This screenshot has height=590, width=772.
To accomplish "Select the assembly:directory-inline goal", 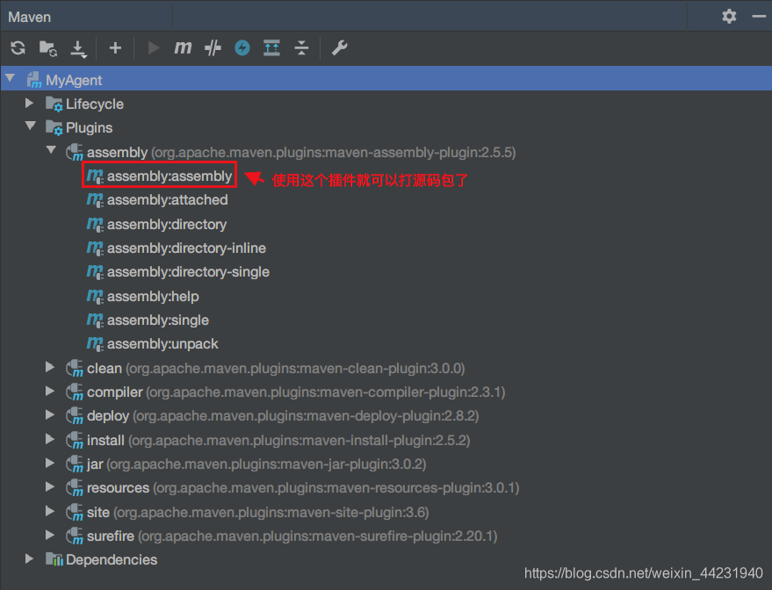I will coord(186,248).
